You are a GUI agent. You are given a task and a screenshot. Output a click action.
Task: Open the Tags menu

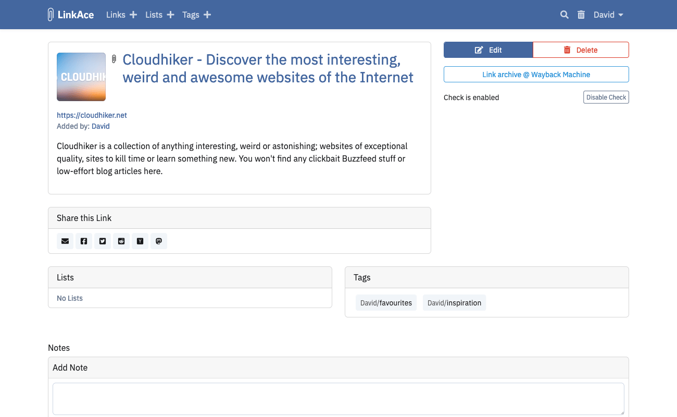click(191, 15)
